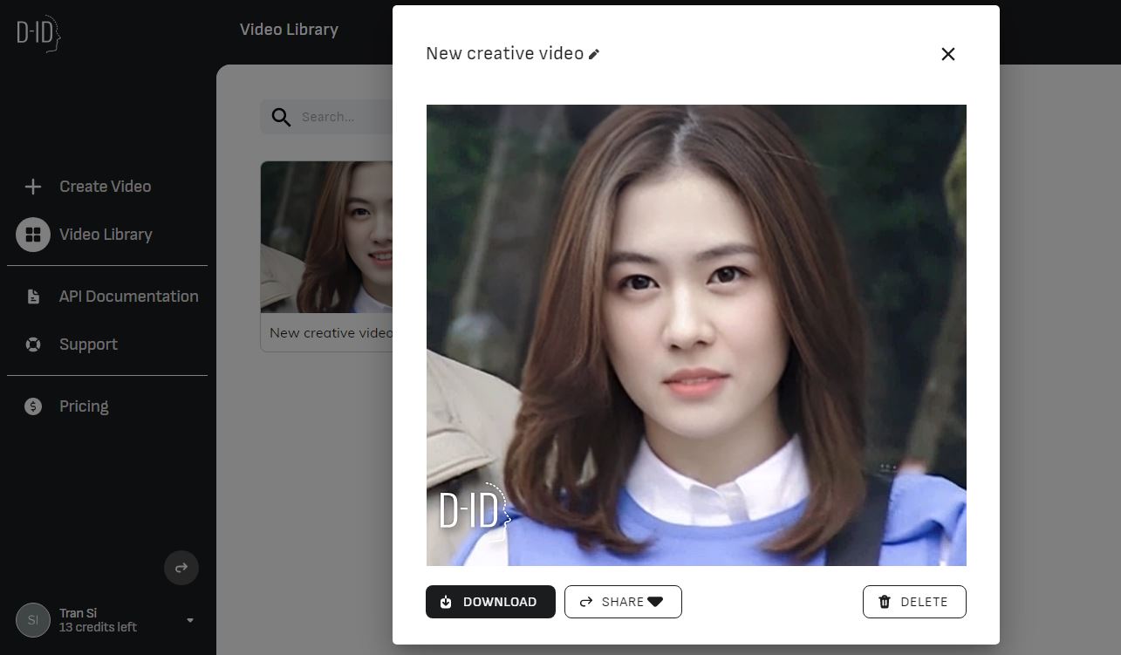Image resolution: width=1121 pixels, height=655 pixels.
Task: Open the Create Video menu item
Action: click(105, 187)
